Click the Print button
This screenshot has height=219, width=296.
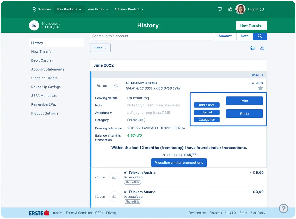pyautogui.click(x=245, y=101)
